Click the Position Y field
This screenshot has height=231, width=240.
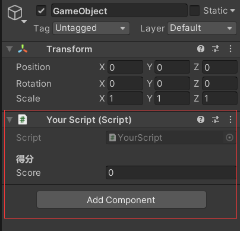(172, 67)
